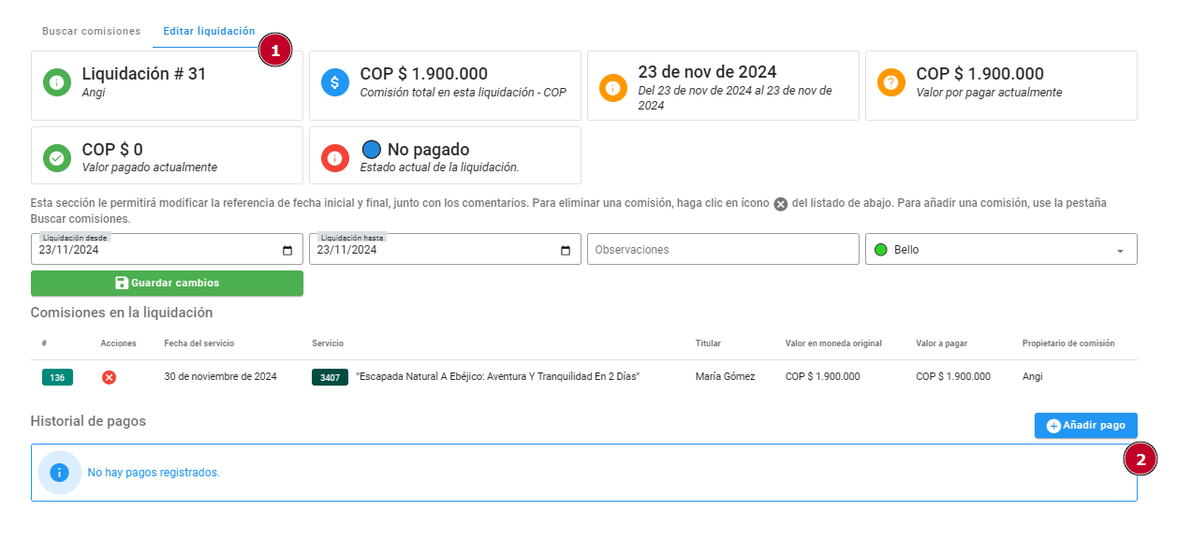Switch to the Buscar comisiones tab
The height and width of the screenshot is (540, 1192).
coord(91,31)
